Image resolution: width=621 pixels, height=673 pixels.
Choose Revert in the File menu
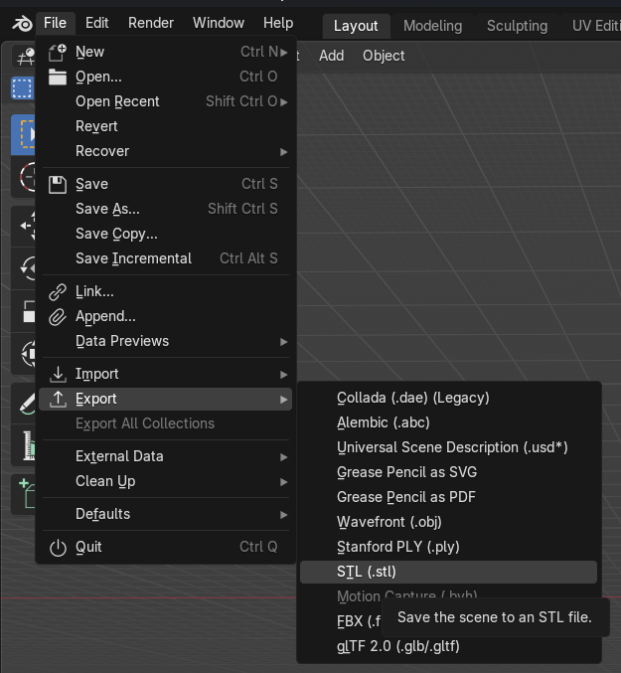pos(166,126)
